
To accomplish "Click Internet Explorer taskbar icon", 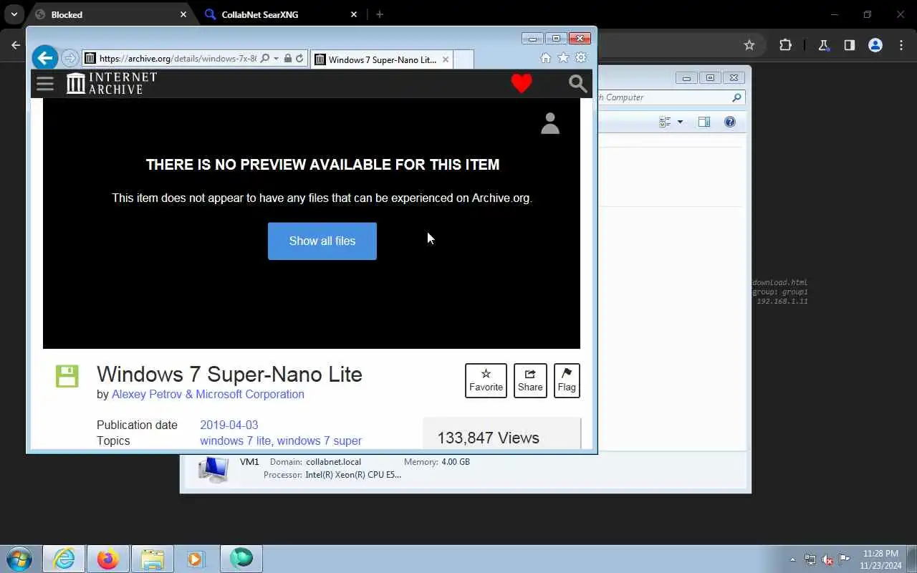I will [64, 559].
